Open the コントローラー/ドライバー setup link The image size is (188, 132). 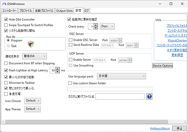[172, 45]
